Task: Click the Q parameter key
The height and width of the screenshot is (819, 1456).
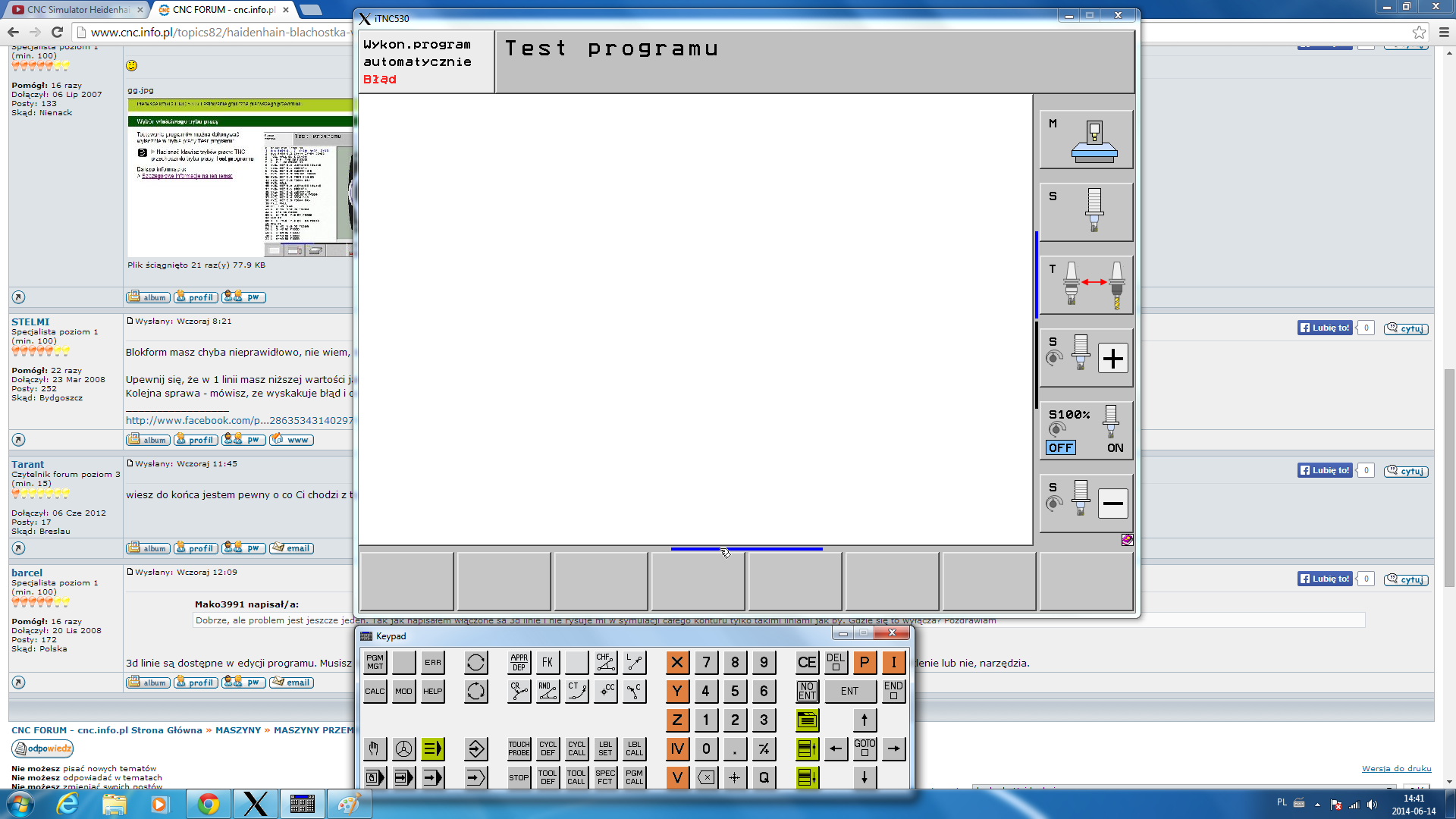Action: (x=764, y=777)
